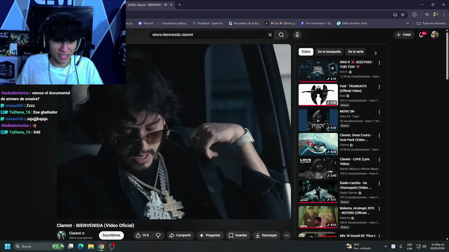Open options menu for Clarent LOVE video
The height and width of the screenshot is (252, 449).
pyautogui.click(x=379, y=160)
